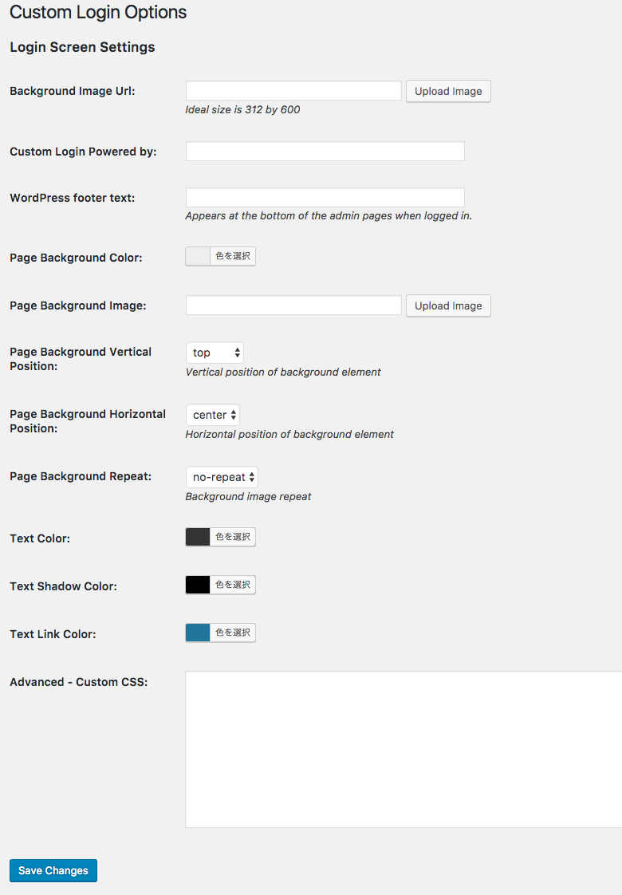The image size is (622, 895).
Task: Pick the dark gray Text Color swatch
Action: [198, 537]
